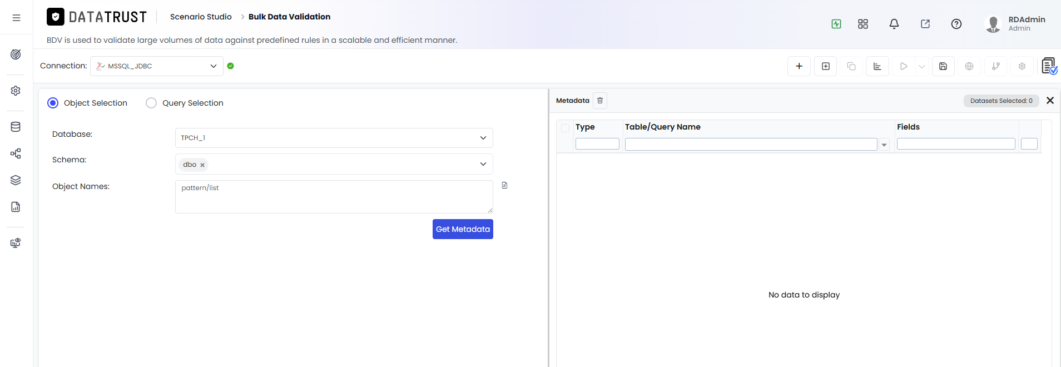Click the database icon in sidebar

(16, 127)
